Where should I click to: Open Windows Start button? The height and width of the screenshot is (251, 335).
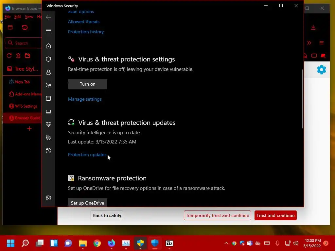pyautogui.click(x=10, y=243)
